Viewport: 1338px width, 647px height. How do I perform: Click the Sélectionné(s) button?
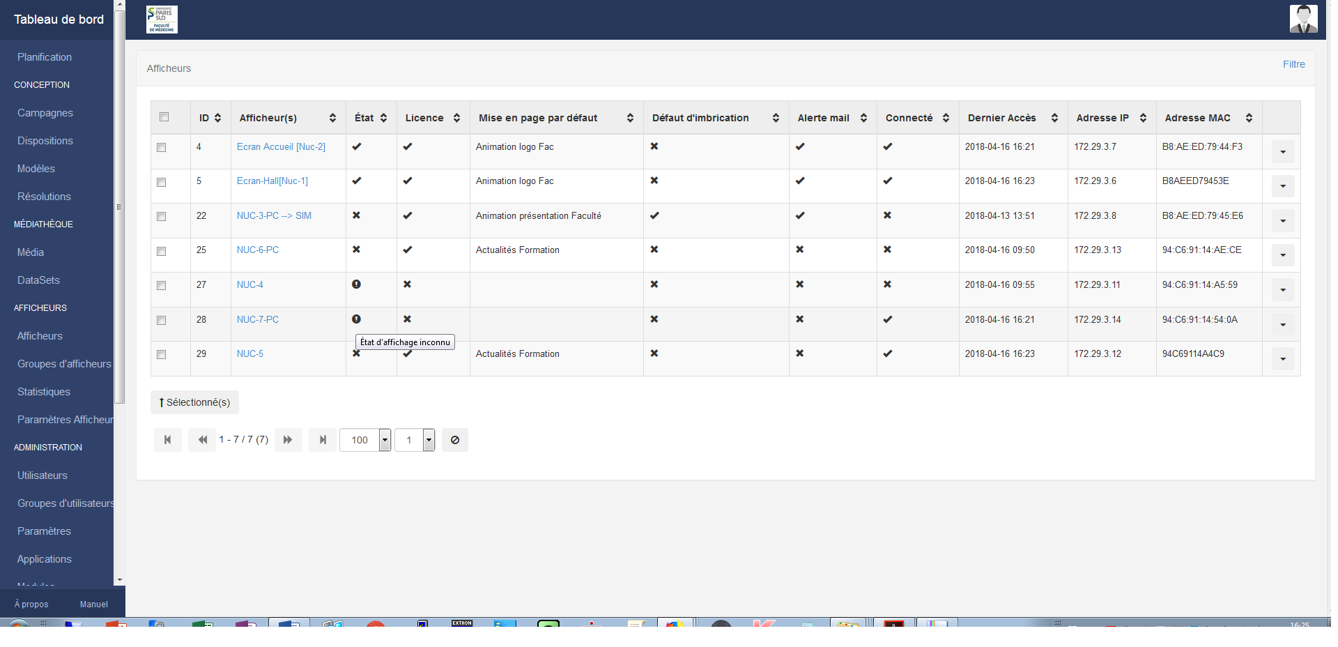click(194, 402)
